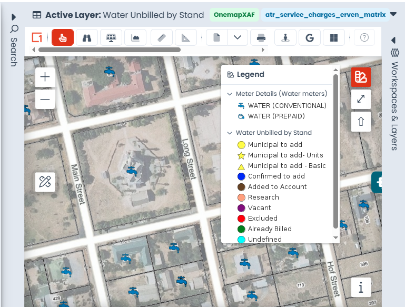Screen dimensions: 405x307
Task: Activate the identify hand pointer tool
Action: coord(63,38)
